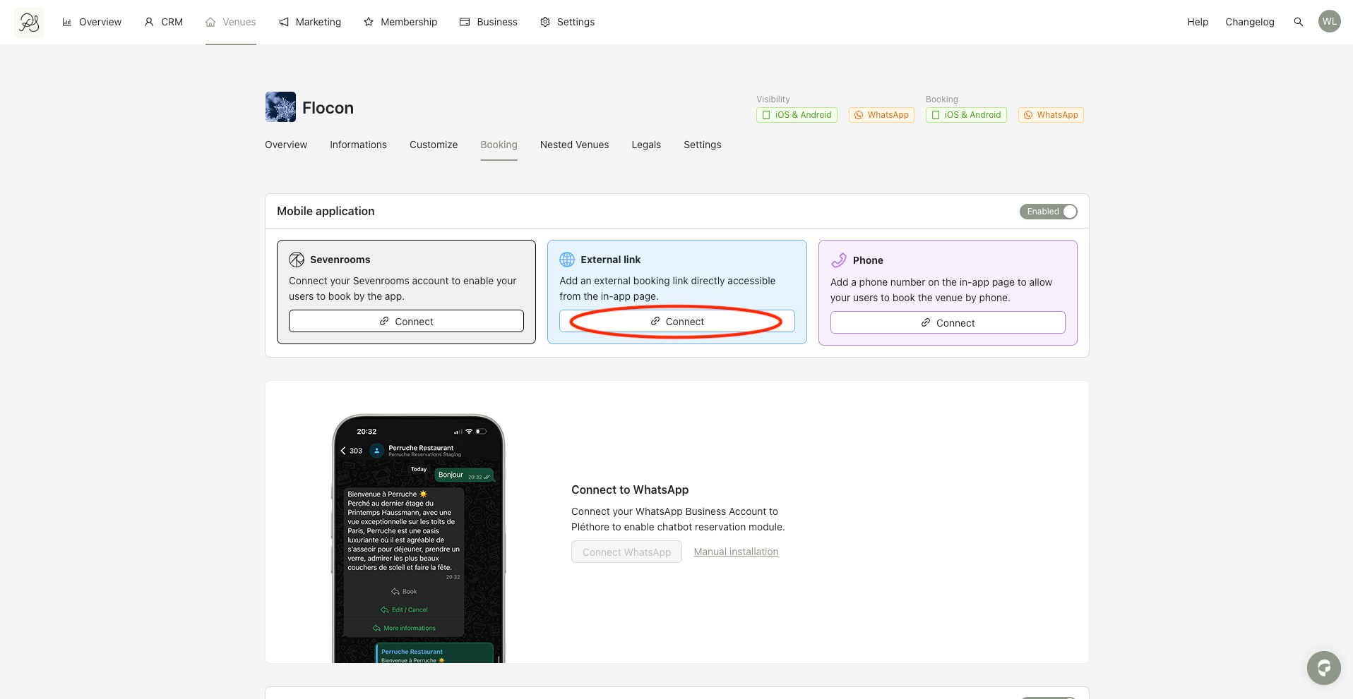Click the External link globe icon

(567, 260)
